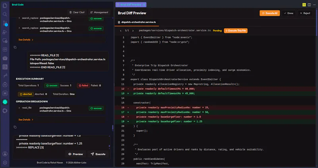Click copy icon above READ_FILE message
The width and height of the screenshot is (318, 168).
pyautogui.click(x=15, y=47)
